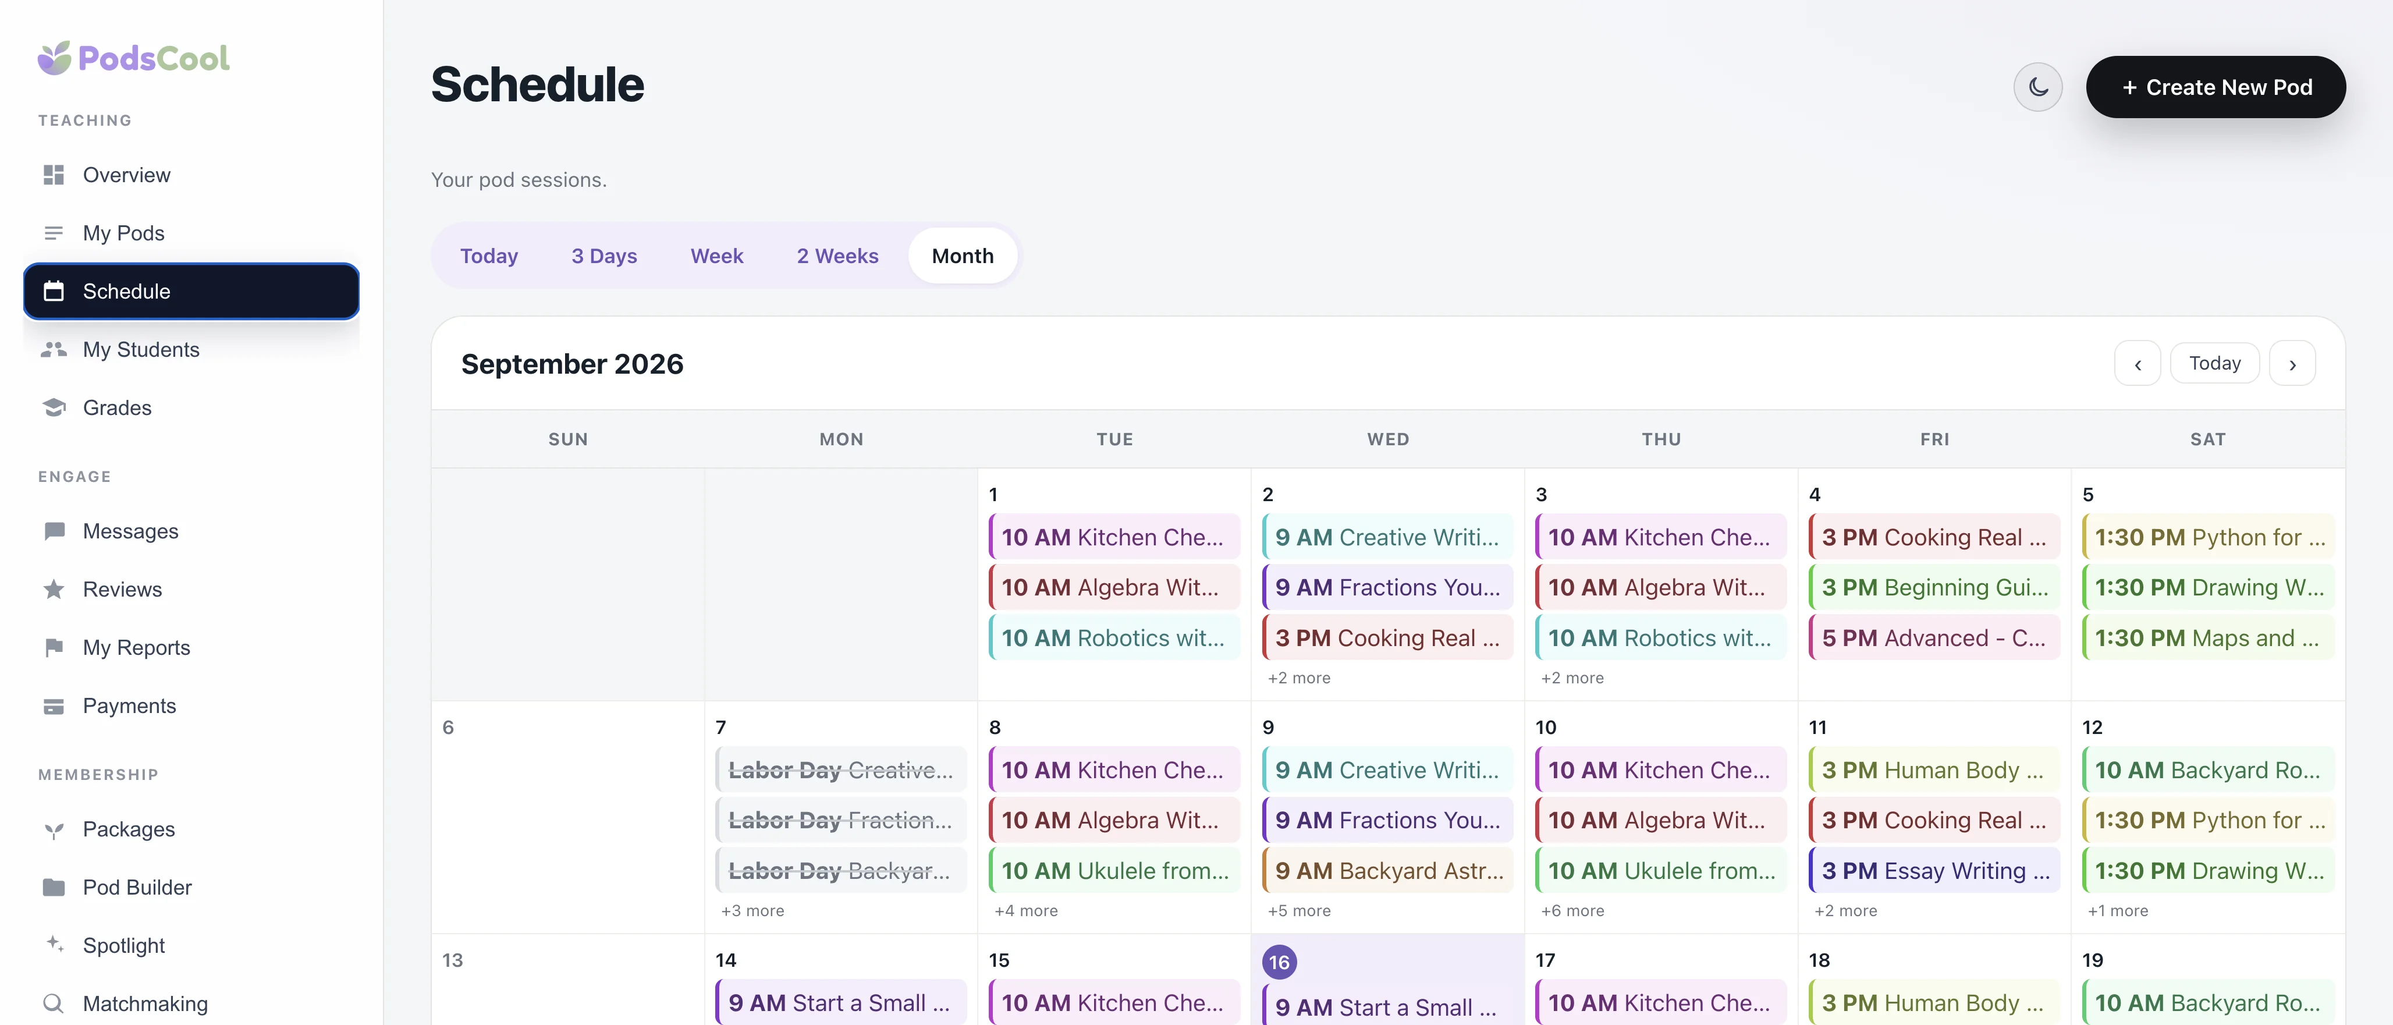Open Overview in the sidebar
The width and height of the screenshot is (2393, 1025).
click(191, 175)
